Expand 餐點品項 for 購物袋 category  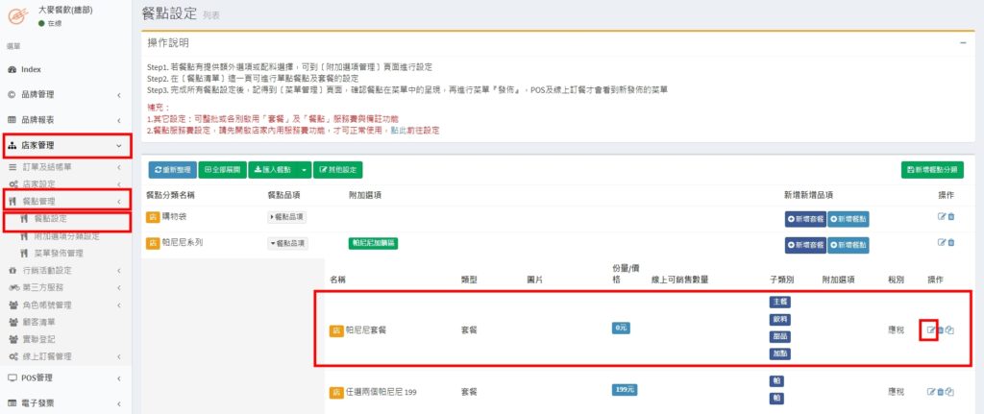(x=286, y=217)
